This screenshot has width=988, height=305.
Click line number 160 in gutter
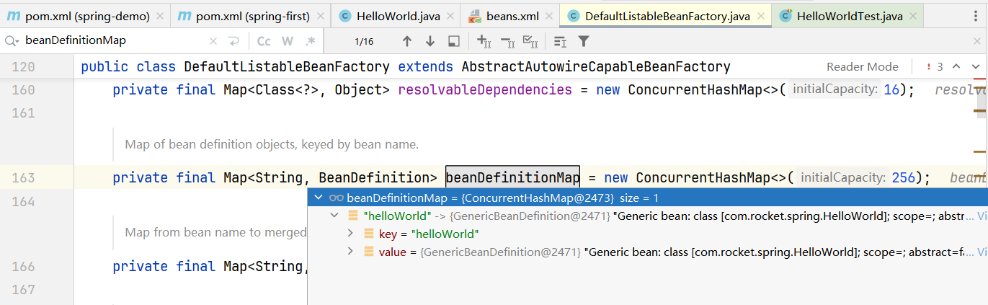point(24,89)
